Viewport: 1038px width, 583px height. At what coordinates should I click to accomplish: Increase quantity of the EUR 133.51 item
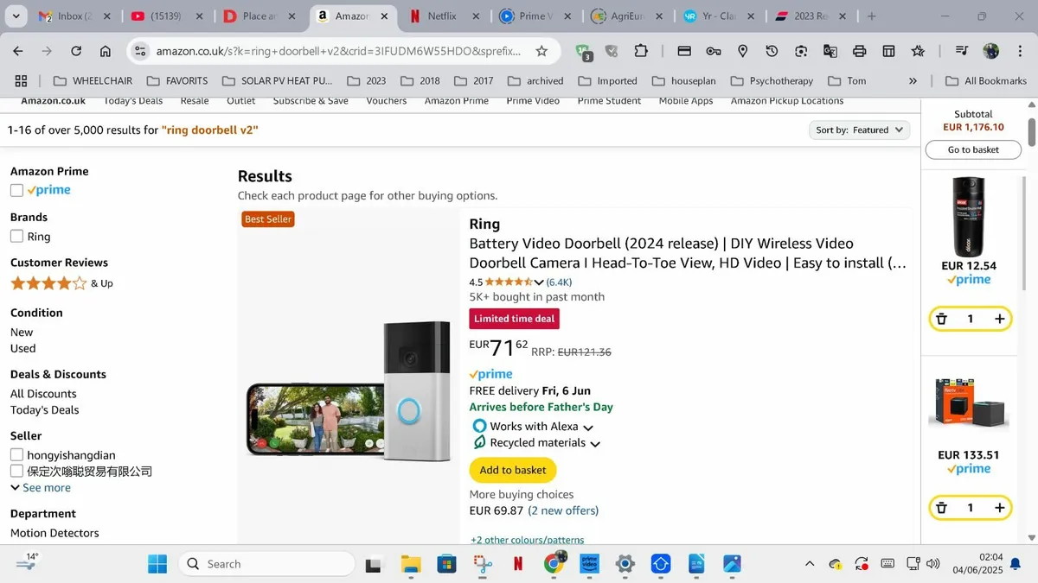pos(999,508)
